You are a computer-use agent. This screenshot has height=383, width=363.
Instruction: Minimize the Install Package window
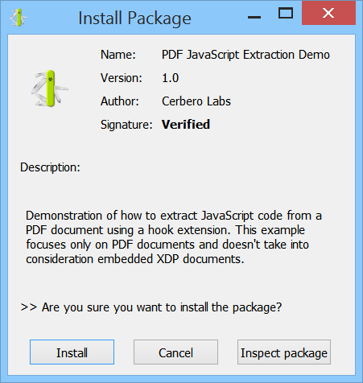tap(254, 18)
